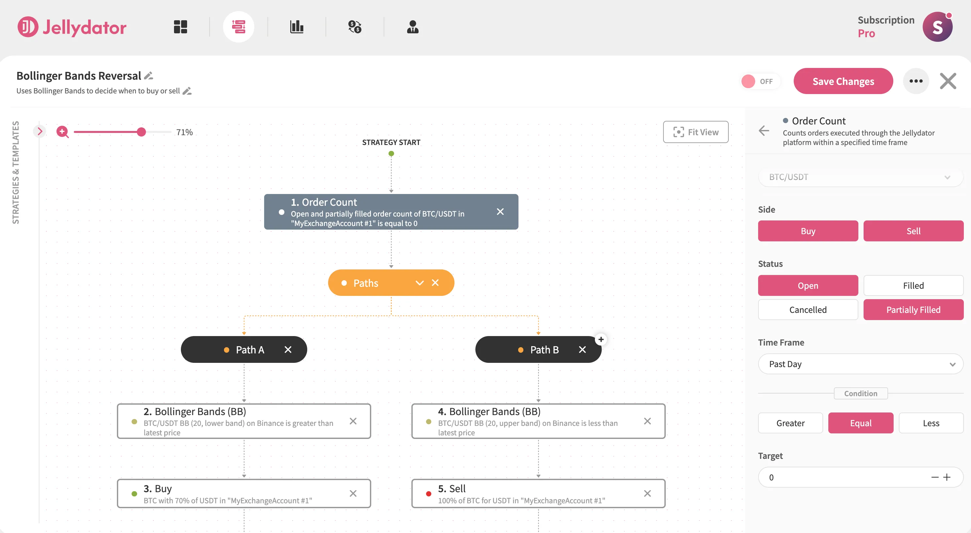Open the dashboard grid icon

[x=180, y=27]
